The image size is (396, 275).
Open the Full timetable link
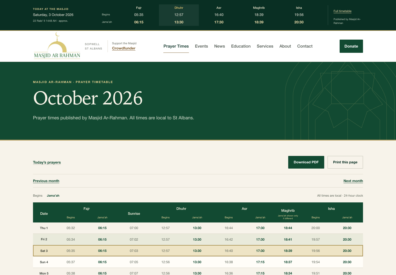[342, 11]
